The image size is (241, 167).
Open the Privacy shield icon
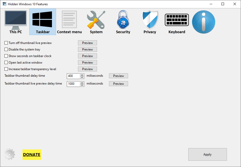click(150, 22)
